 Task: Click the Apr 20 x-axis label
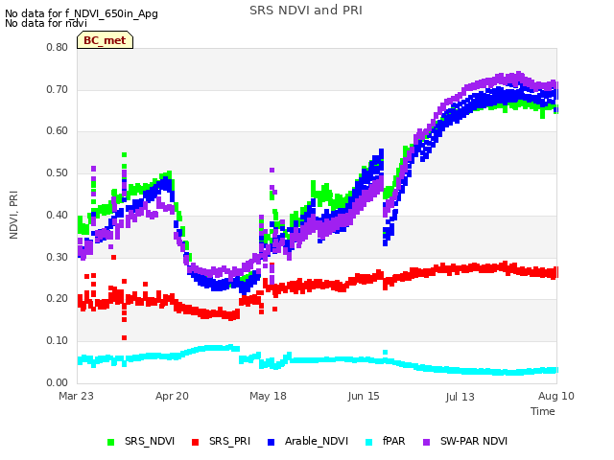(172, 396)
